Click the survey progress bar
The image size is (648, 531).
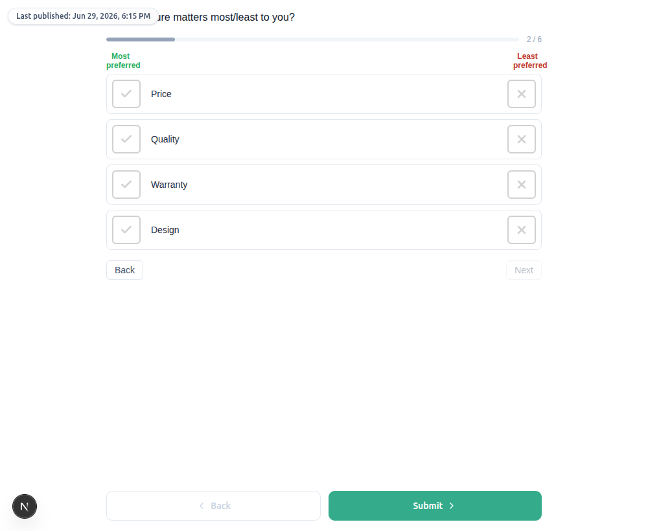tap(312, 40)
